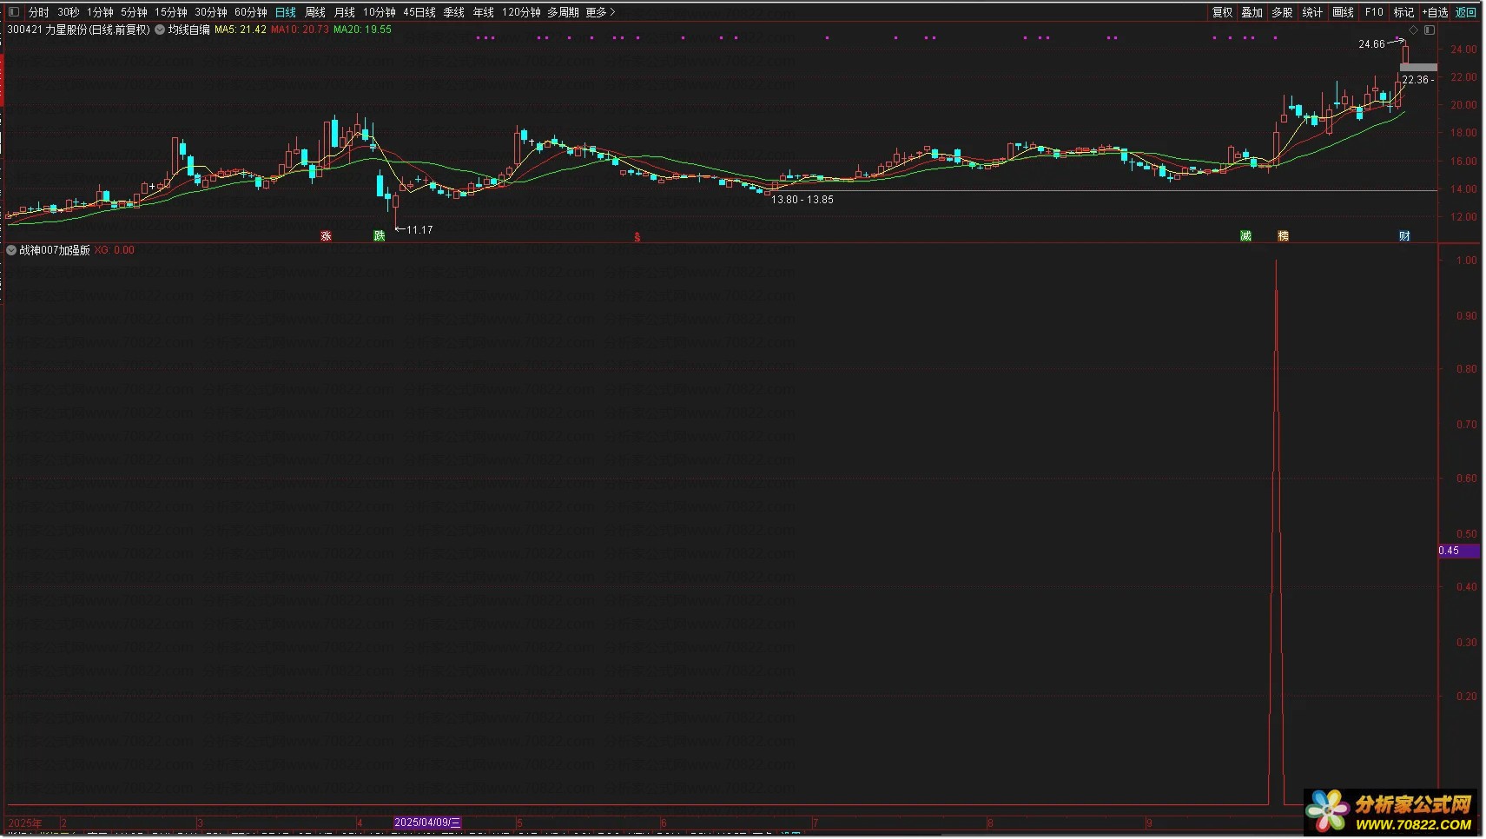Viewport: 1486px width, 839px height.
Task: Toggle the 复权 adjustment option
Action: pos(1222,12)
